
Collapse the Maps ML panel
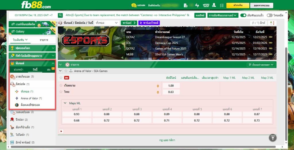click(x=65, y=103)
